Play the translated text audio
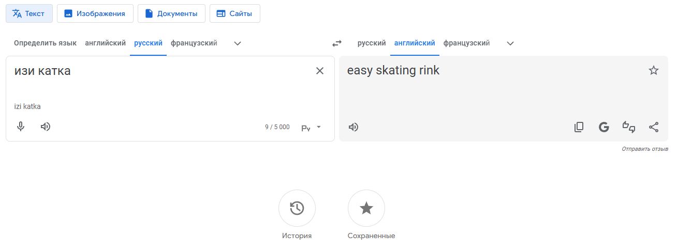 (x=354, y=127)
